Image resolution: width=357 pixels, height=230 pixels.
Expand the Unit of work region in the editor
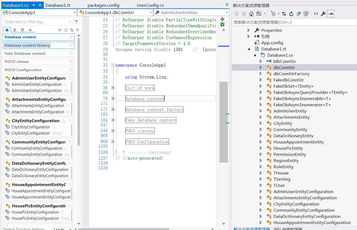point(113,88)
